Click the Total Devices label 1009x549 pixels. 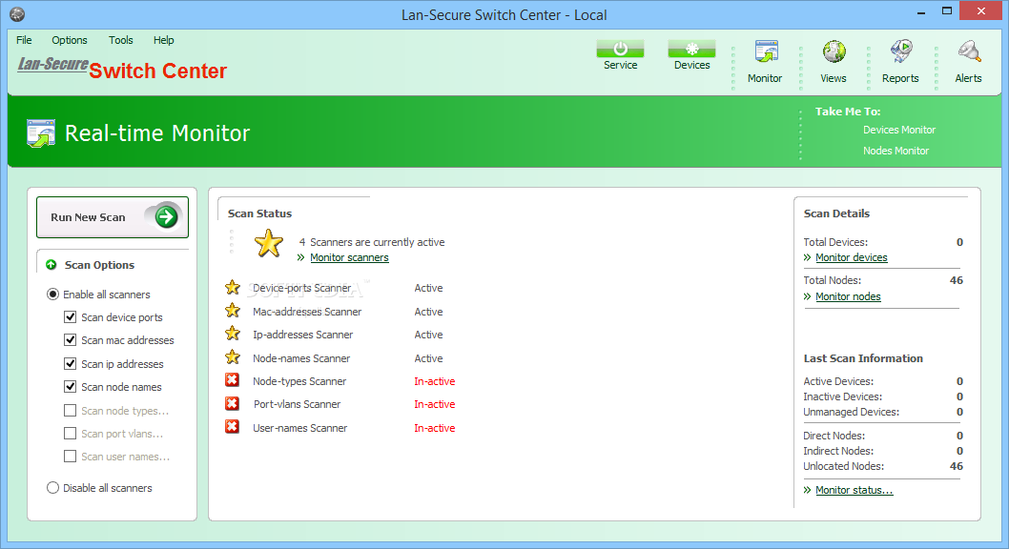pyautogui.click(x=835, y=242)
